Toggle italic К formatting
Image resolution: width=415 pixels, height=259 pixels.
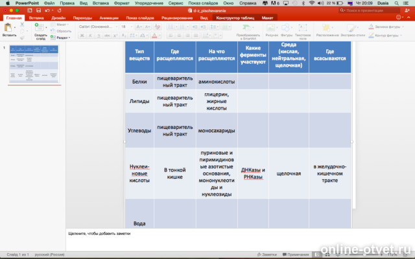90,36
